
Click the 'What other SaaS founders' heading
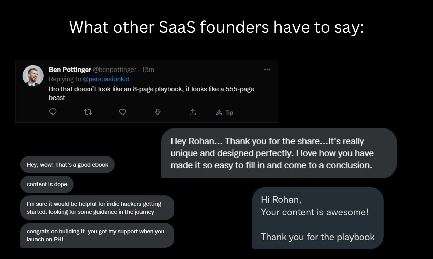point(216,27)
